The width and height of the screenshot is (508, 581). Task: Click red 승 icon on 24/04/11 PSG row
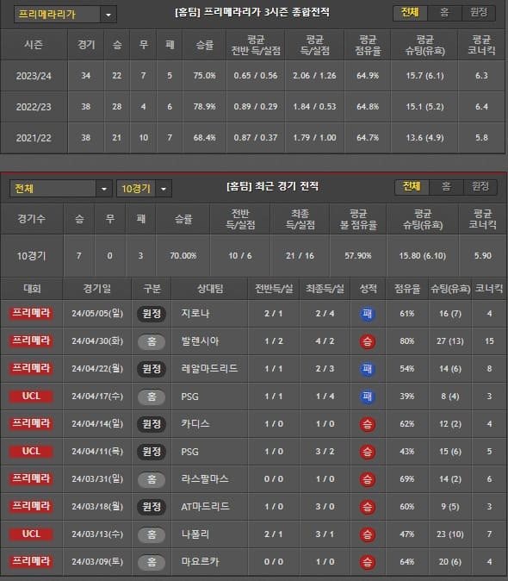coord(368,452)
